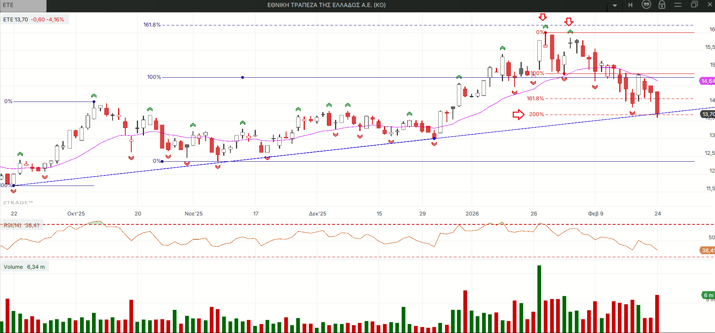Image resolution: width=715 pixels, height=333 pixels.
Task: Click the second red down arrow at the peak
Action: click(x=569, y=22)
